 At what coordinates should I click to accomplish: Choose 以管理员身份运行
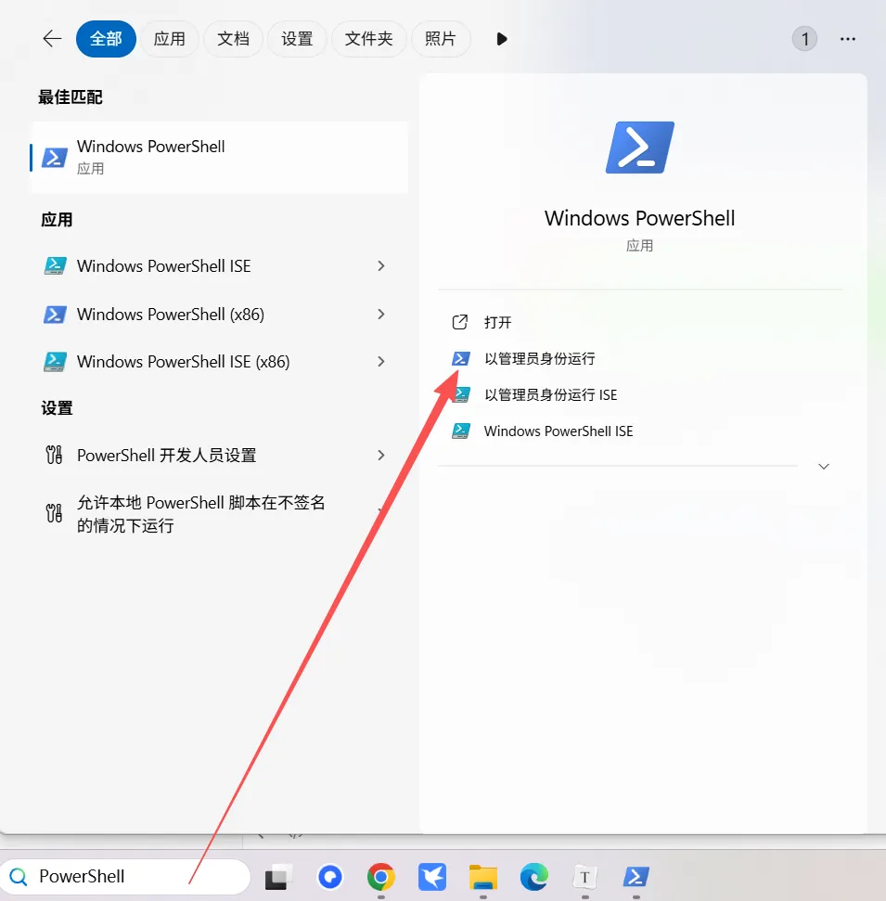[x=540, y=358]
